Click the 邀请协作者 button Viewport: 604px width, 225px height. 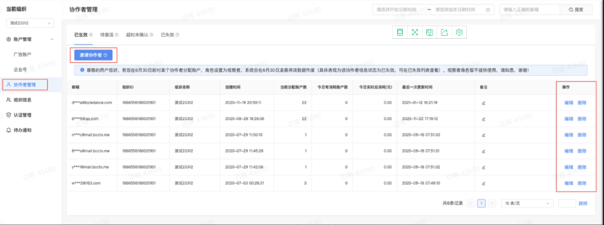click(x=93, y=55)
